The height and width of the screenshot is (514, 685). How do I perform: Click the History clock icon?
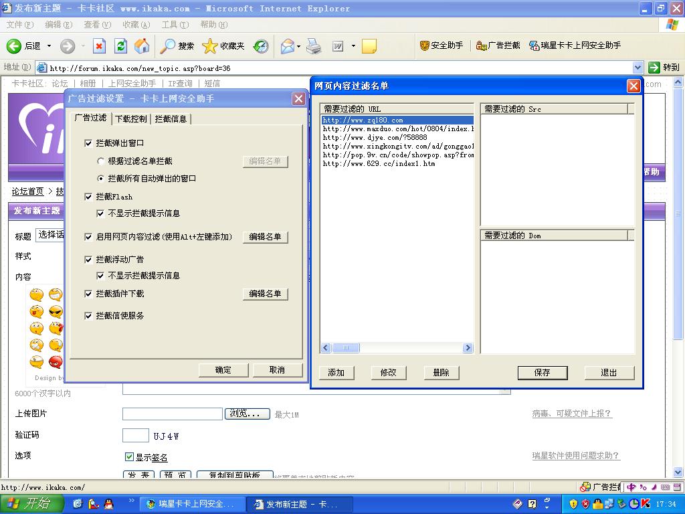coord(261,46)
